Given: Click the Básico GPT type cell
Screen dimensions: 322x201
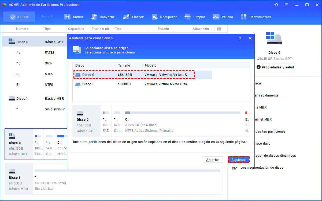Looking at the screenshot, I should pyautogui.click(x=54, y=42).
